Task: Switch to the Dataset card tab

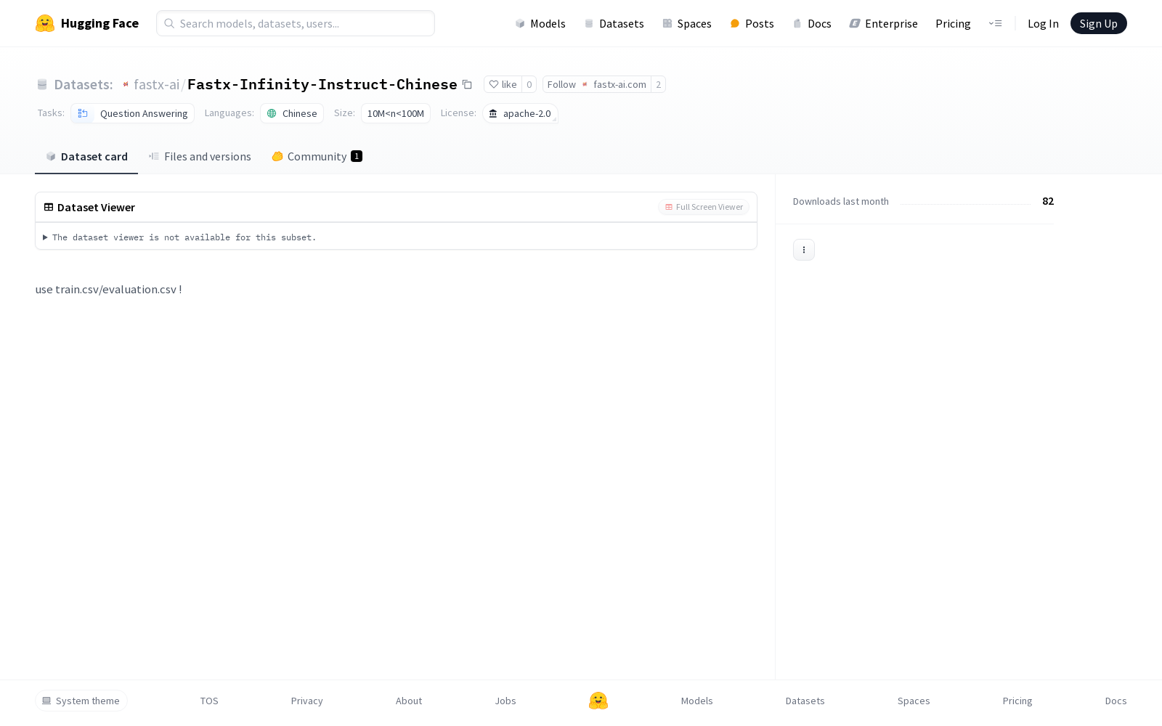Action: (x=86, y=156)
